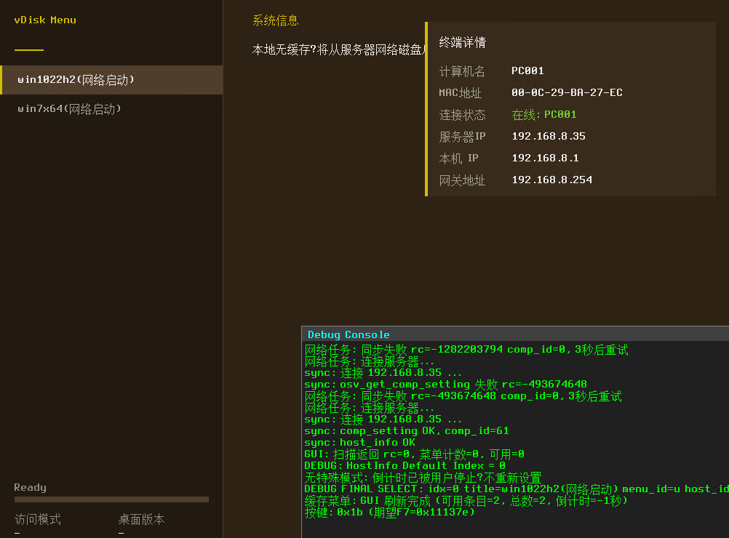Click the green 在线:PC001 connection status
Viewport: 729px width, 538px height.
coord(543,114)
